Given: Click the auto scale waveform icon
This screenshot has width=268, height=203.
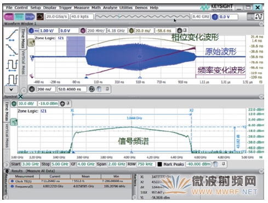Looking at the screenshot, I should tap(40, 17).
